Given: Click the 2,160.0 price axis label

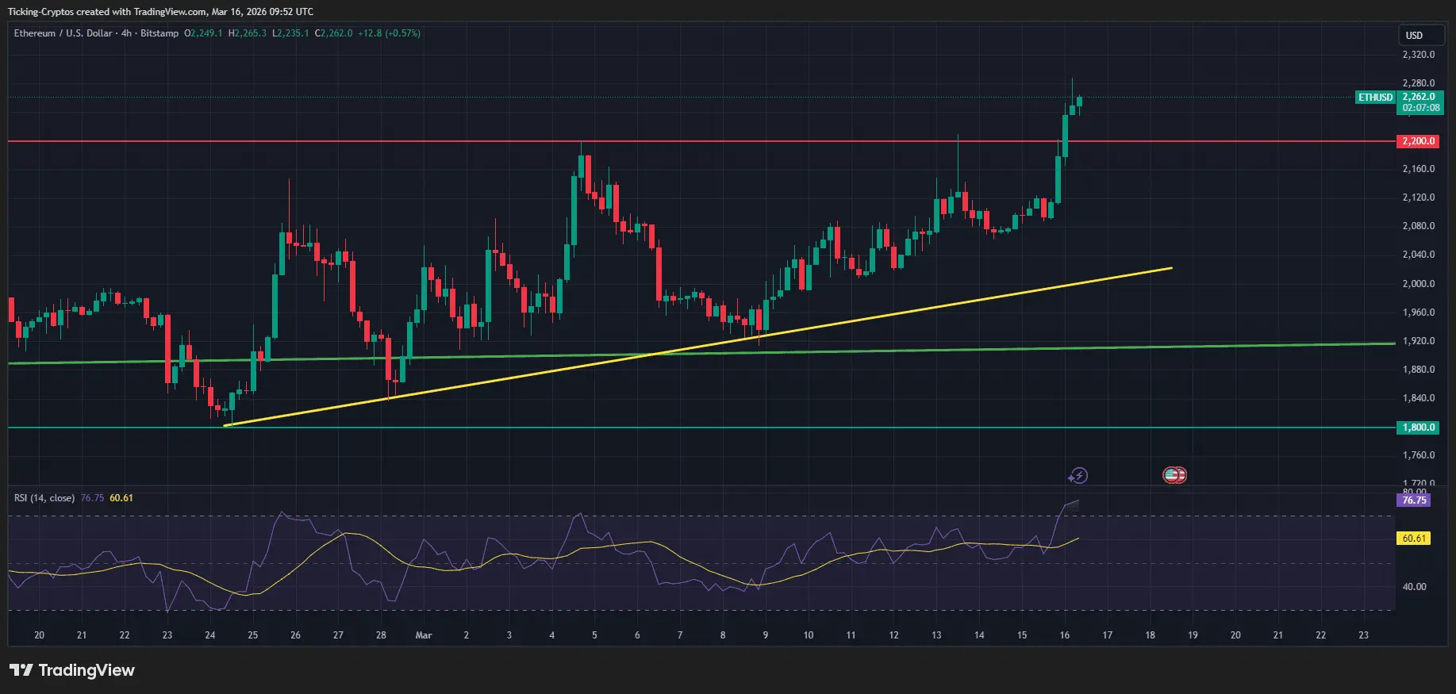Looking at the screenshot, I should [x=1419, y=169].
